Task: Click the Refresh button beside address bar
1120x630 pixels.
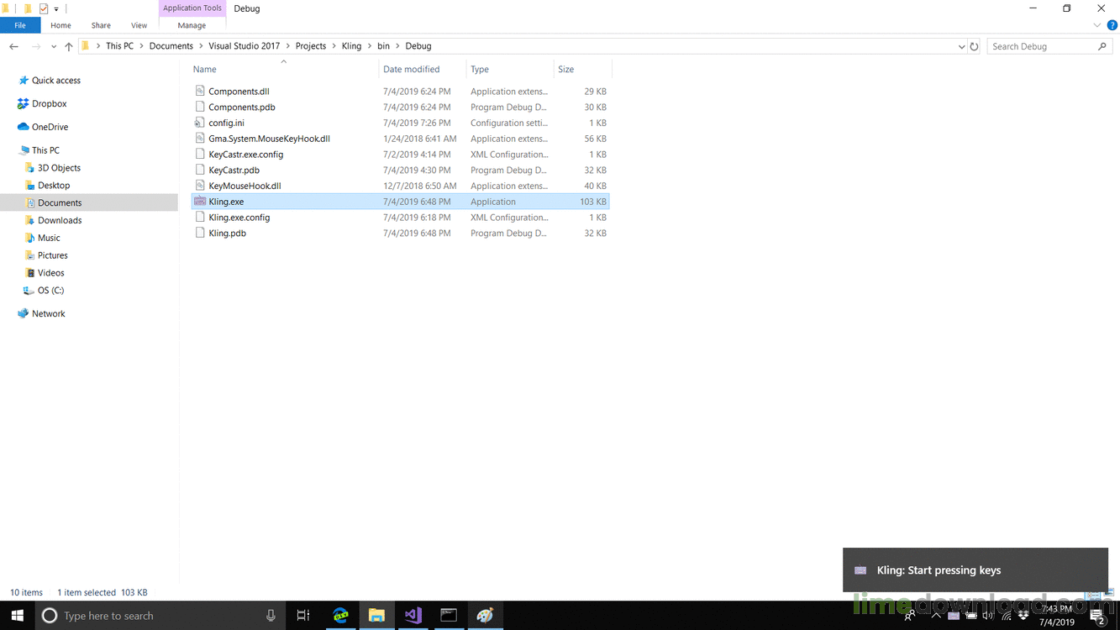Action: pos(974,47)
